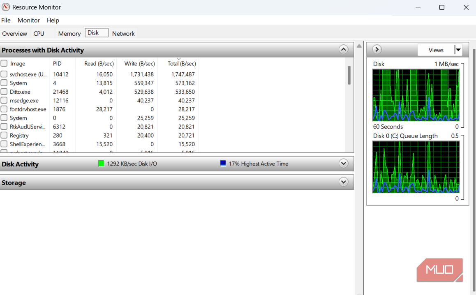Check the ShellExperienceHost checkbox
476x295 pixels.
4,144
